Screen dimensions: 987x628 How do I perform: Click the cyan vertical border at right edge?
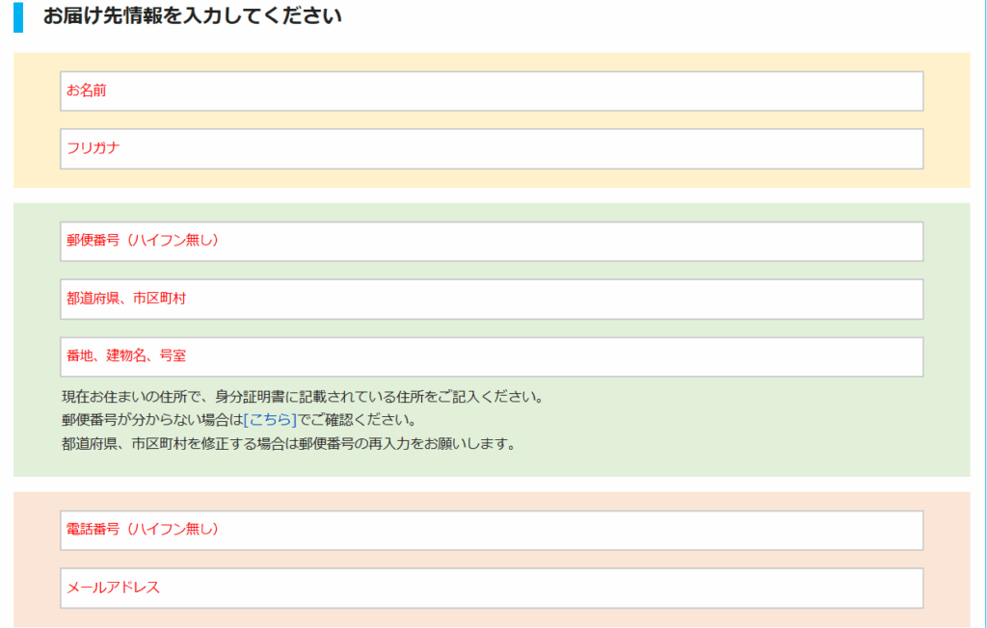984,289
